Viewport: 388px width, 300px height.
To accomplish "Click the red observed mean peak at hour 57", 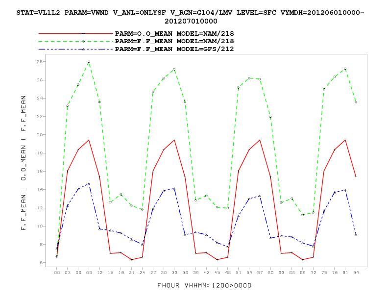I will 260,140.
